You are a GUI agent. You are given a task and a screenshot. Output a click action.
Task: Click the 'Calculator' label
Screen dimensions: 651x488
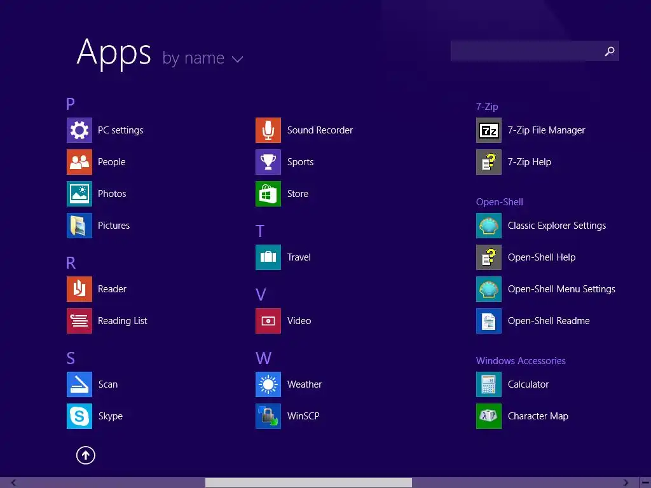point(528,384)
